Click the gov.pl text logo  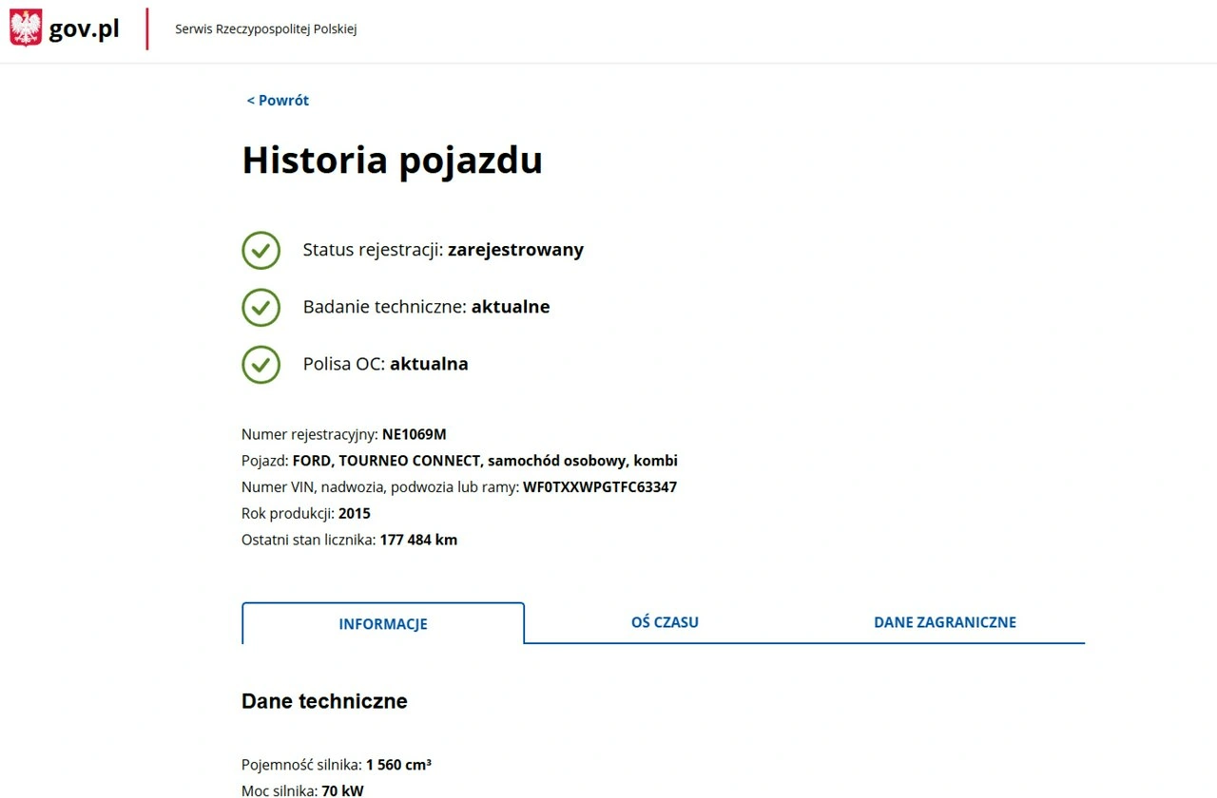86,28
